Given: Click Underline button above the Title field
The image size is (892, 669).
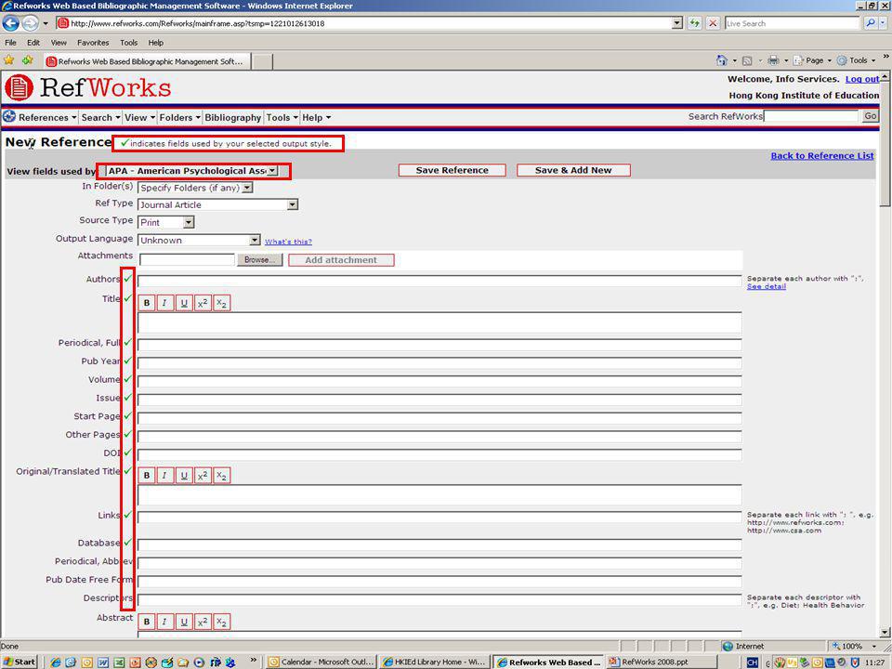Looking at the screenshot, I should point(184,303).
